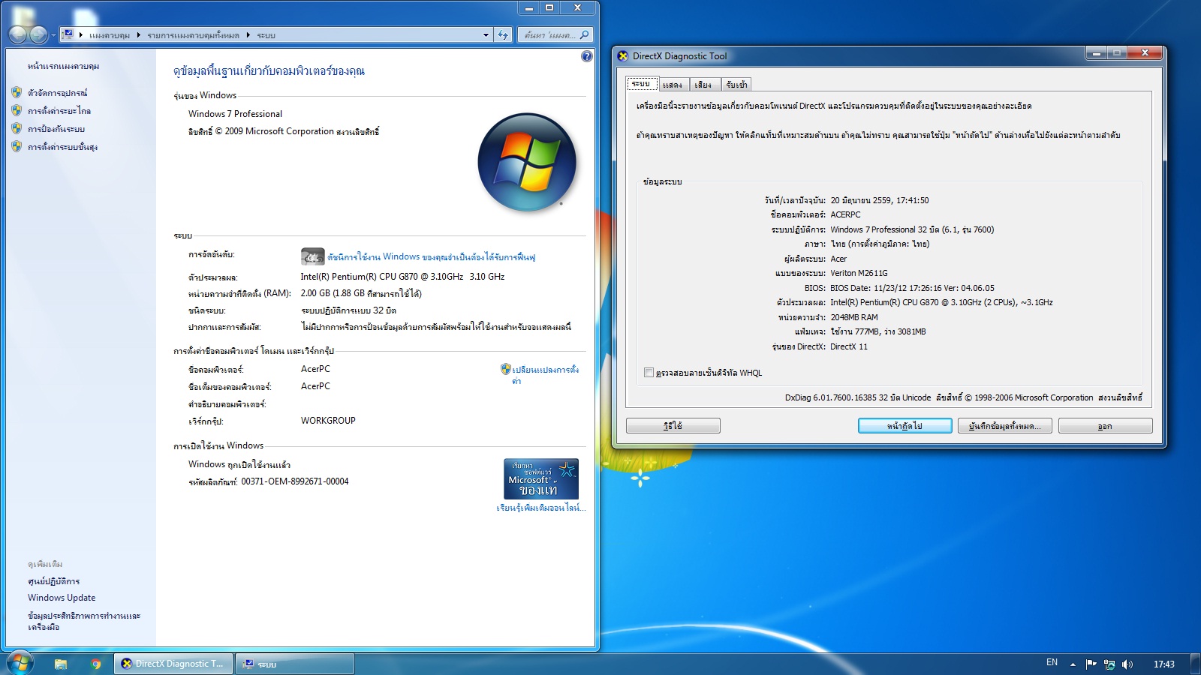Screen dimensions: 1201x675
Task: Open ตัวจัดการอุปกรณ์ (Device Manager) link
Action: [58, 93]
